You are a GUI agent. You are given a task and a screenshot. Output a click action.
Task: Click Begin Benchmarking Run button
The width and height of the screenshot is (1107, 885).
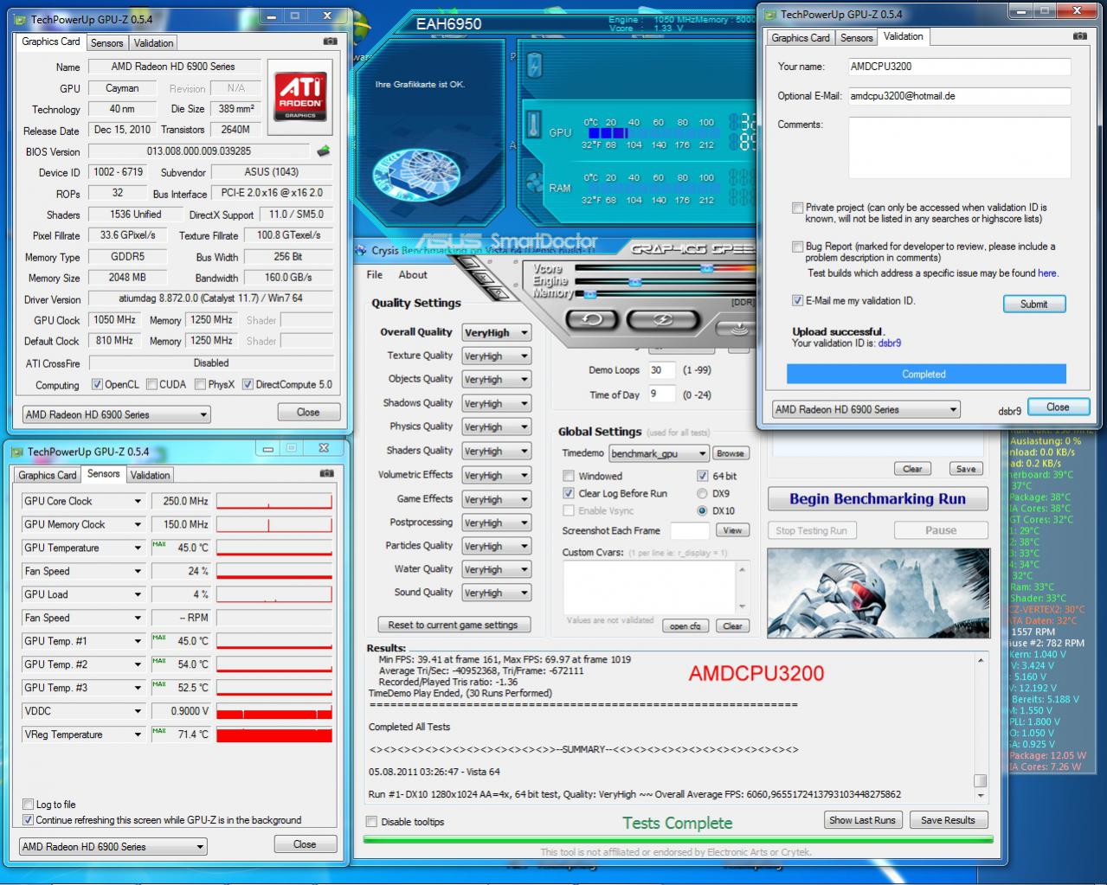pos(878,499)
